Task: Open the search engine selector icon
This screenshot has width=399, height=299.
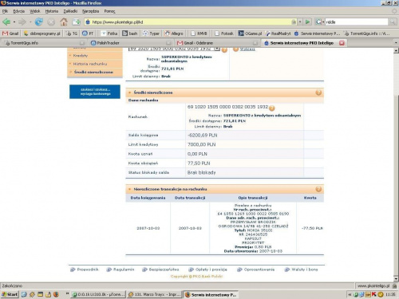Action: point(318,22)
